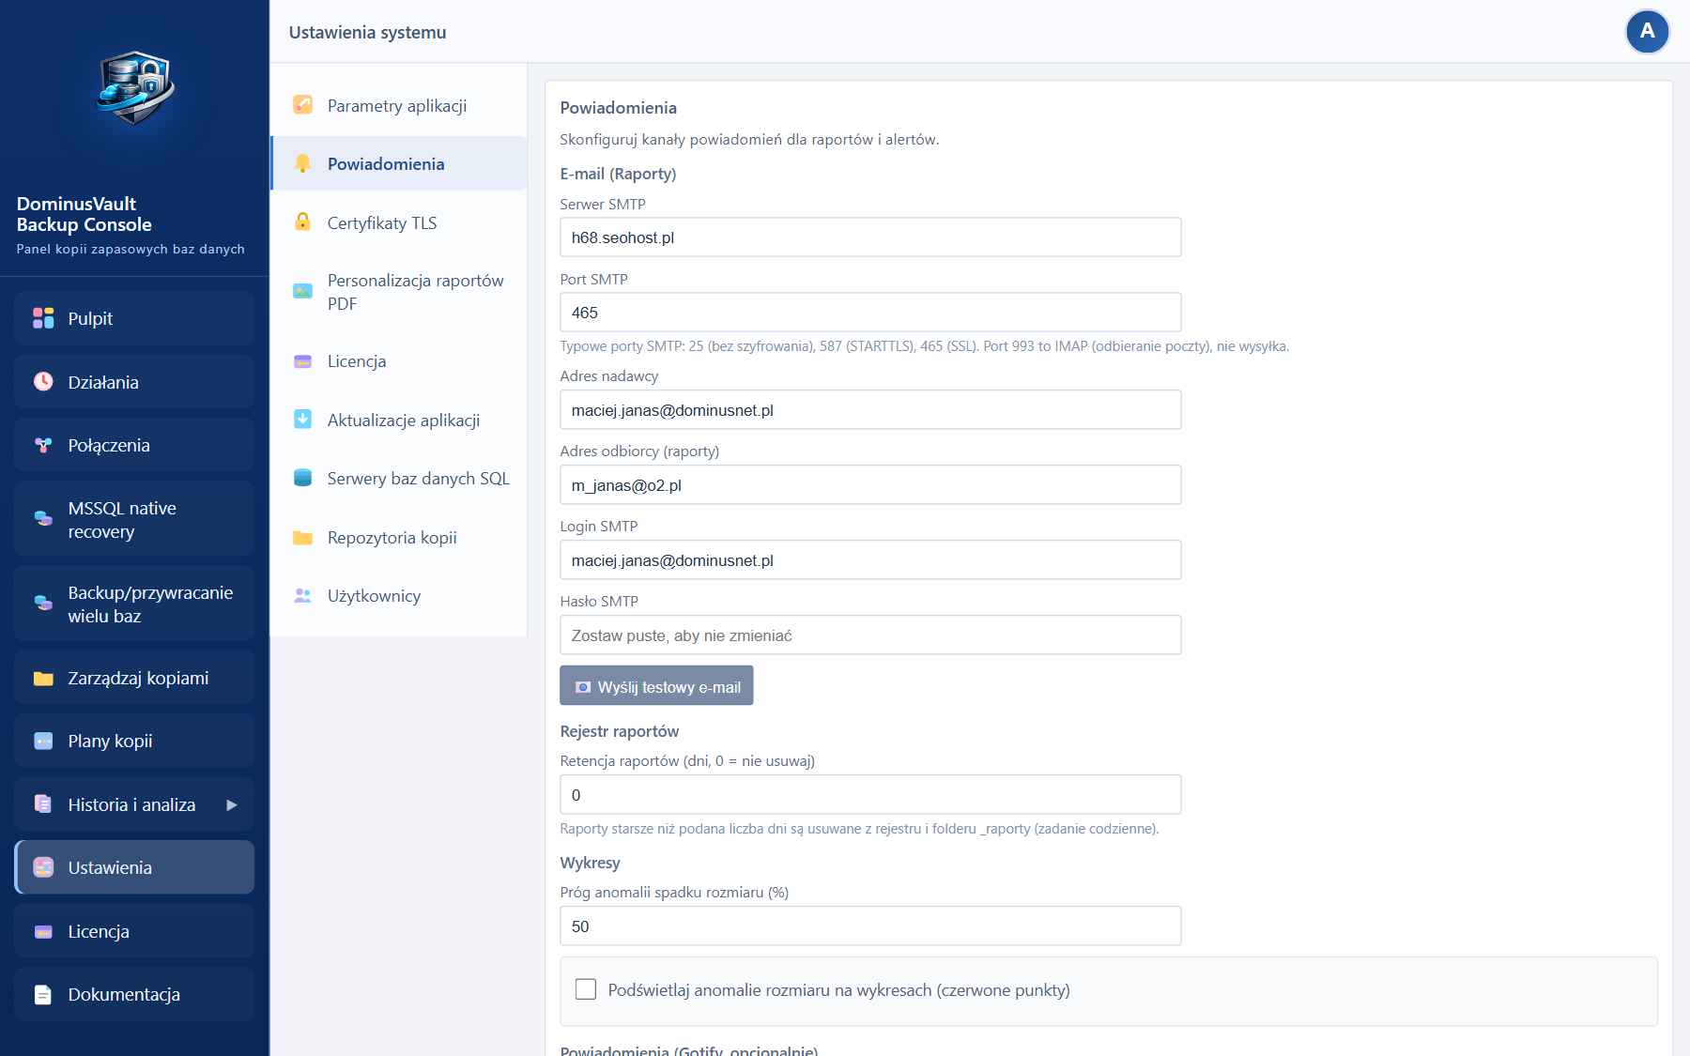Click the Działania clock icon

[43, 381]
